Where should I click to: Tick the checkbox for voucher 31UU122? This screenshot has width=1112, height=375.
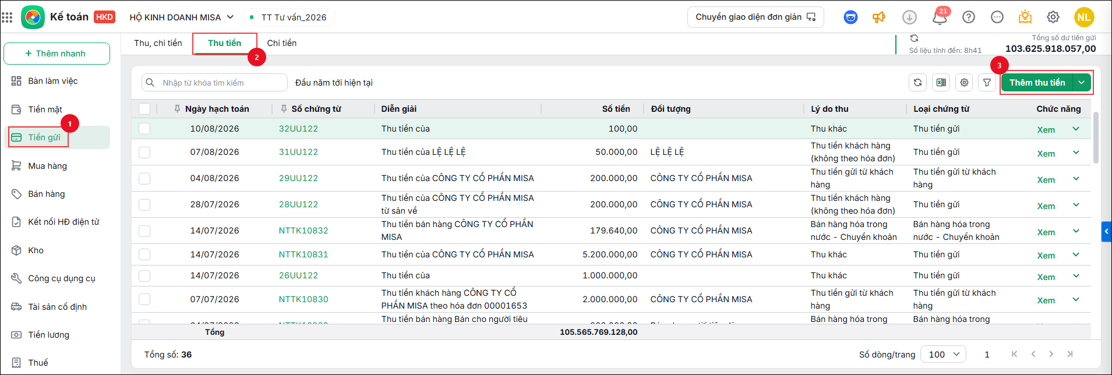[x=144, y=153]
